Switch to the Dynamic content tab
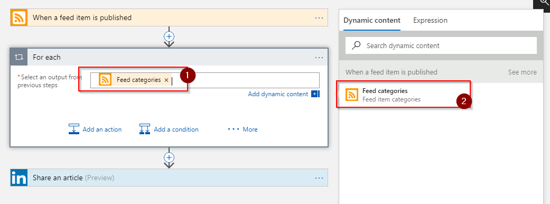 pyautogui.click(x=372, y=21)
